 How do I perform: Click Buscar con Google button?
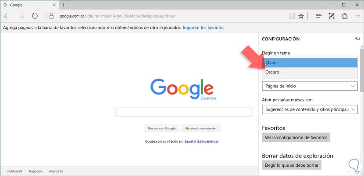click(x=161, y=129)
